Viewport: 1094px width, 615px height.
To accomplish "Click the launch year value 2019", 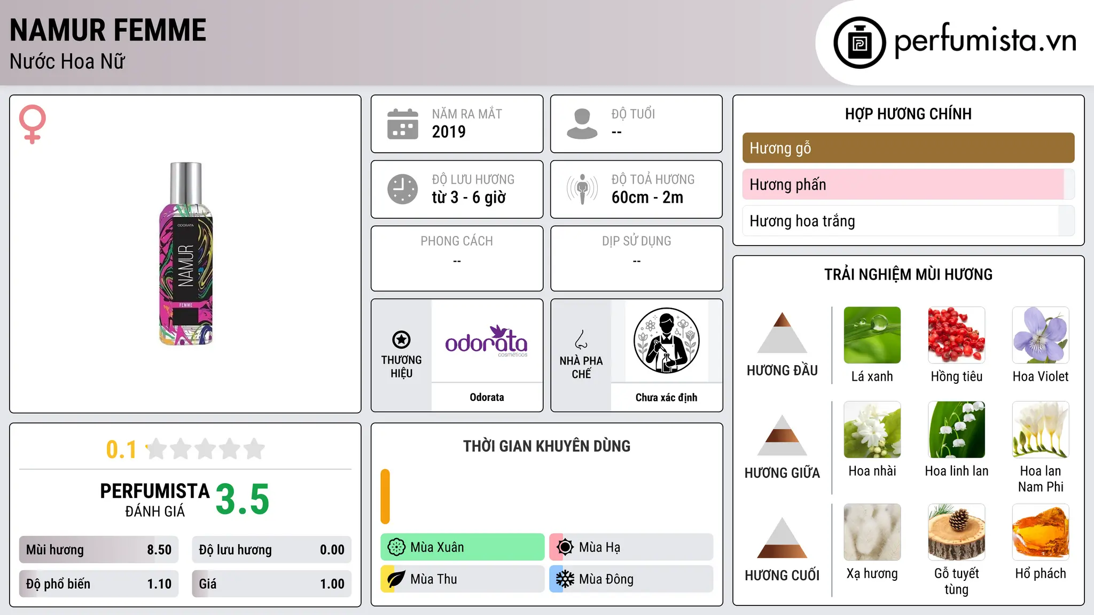I will tap(449, 132).
